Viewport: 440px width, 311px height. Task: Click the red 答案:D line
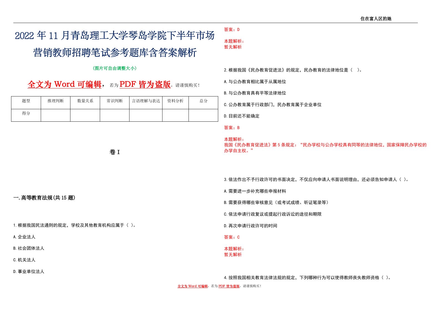pyautogui.click(x=232, y=30)
